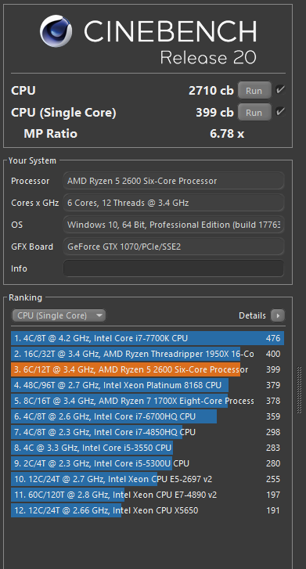The width and height of the screenshot is (306, 569).
Task: Click the Cinebench sphere logo icon
Action: 56,31
